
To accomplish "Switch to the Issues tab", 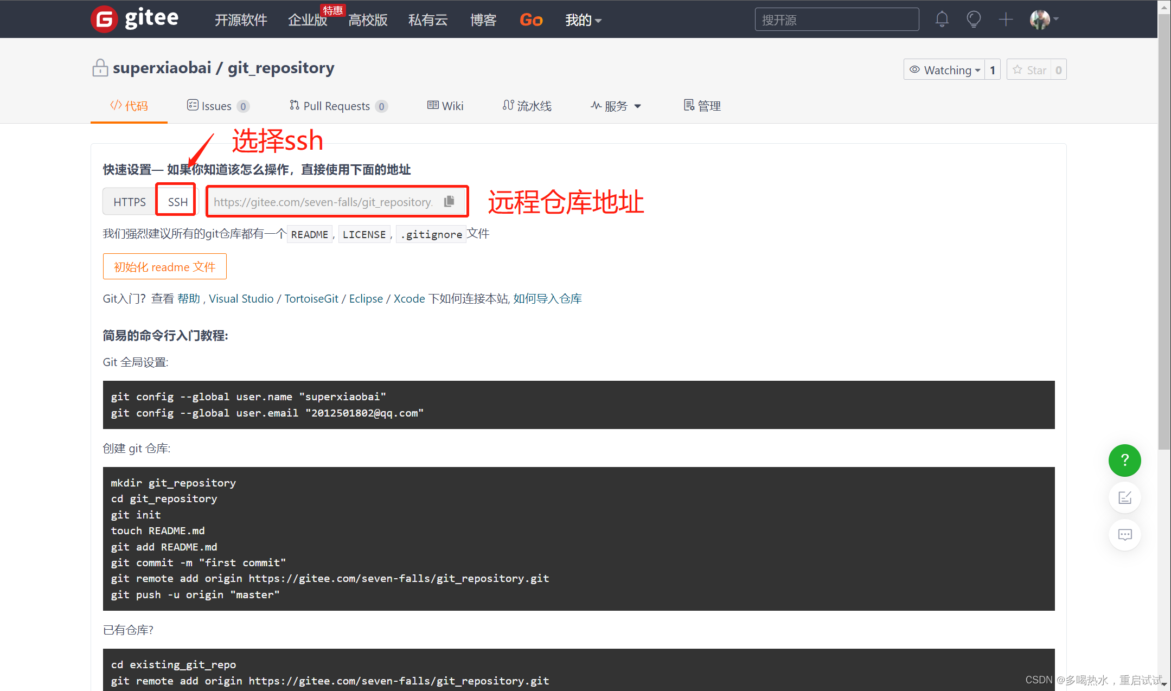I will (x=217, y=106).
